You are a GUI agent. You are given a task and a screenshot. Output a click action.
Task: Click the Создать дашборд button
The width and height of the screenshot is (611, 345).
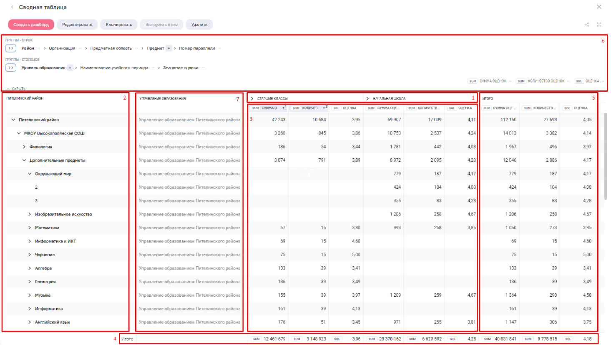tap(31, 25)
